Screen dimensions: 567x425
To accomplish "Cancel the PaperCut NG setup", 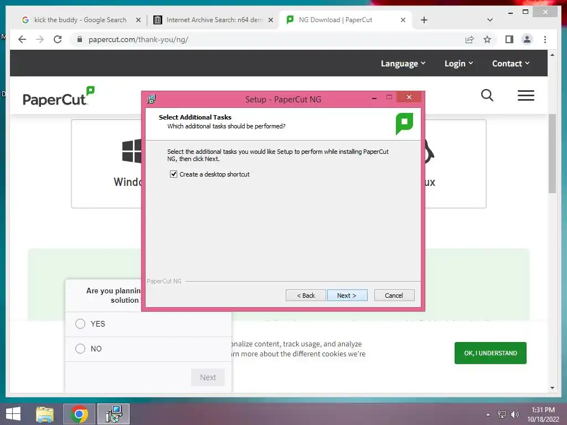I will (x=394, y=296).
